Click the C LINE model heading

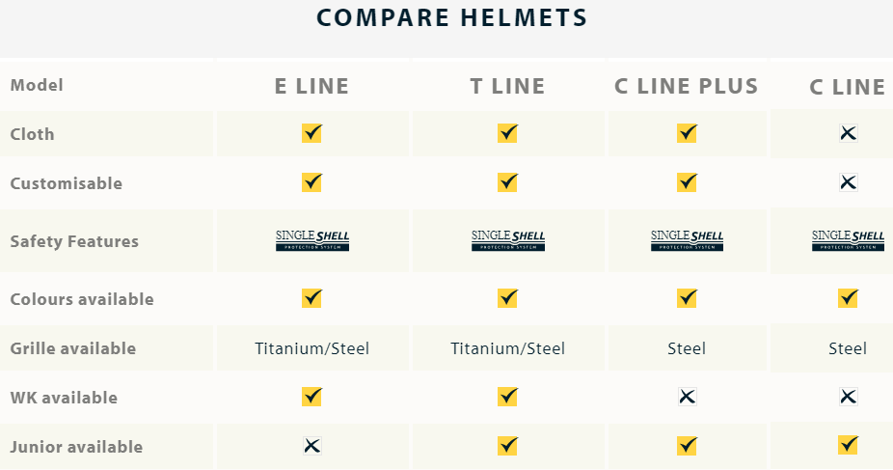click(x=848, y=87)
